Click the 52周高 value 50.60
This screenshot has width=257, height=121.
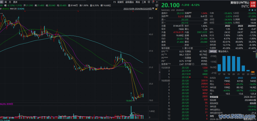pyautogui.click(x=253, y=19)
